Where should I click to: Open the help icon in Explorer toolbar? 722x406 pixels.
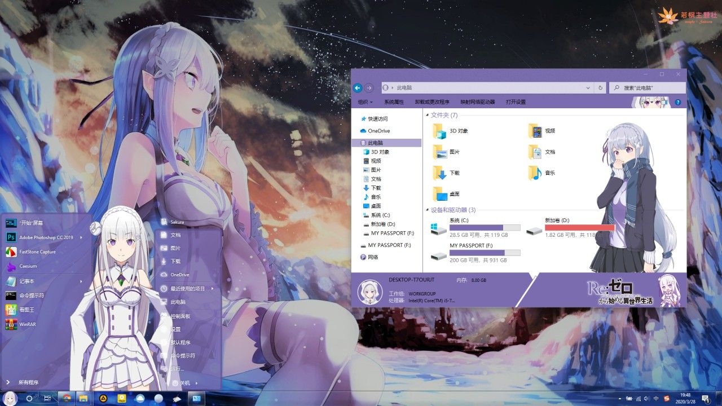(x=678, y=103)
